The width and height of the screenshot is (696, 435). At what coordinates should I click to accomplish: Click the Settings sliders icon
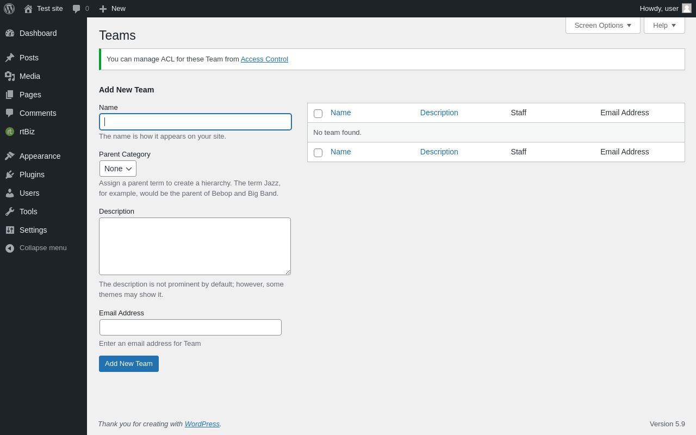(10, 230)
